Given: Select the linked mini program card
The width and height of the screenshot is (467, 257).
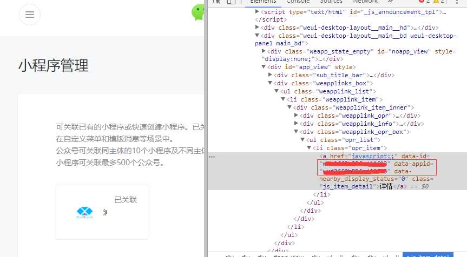Looking at the screenshot, I should (102, 212).
